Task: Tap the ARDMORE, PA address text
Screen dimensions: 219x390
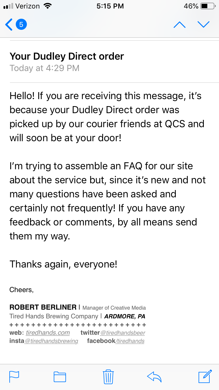Action: [x=125, y=316]
